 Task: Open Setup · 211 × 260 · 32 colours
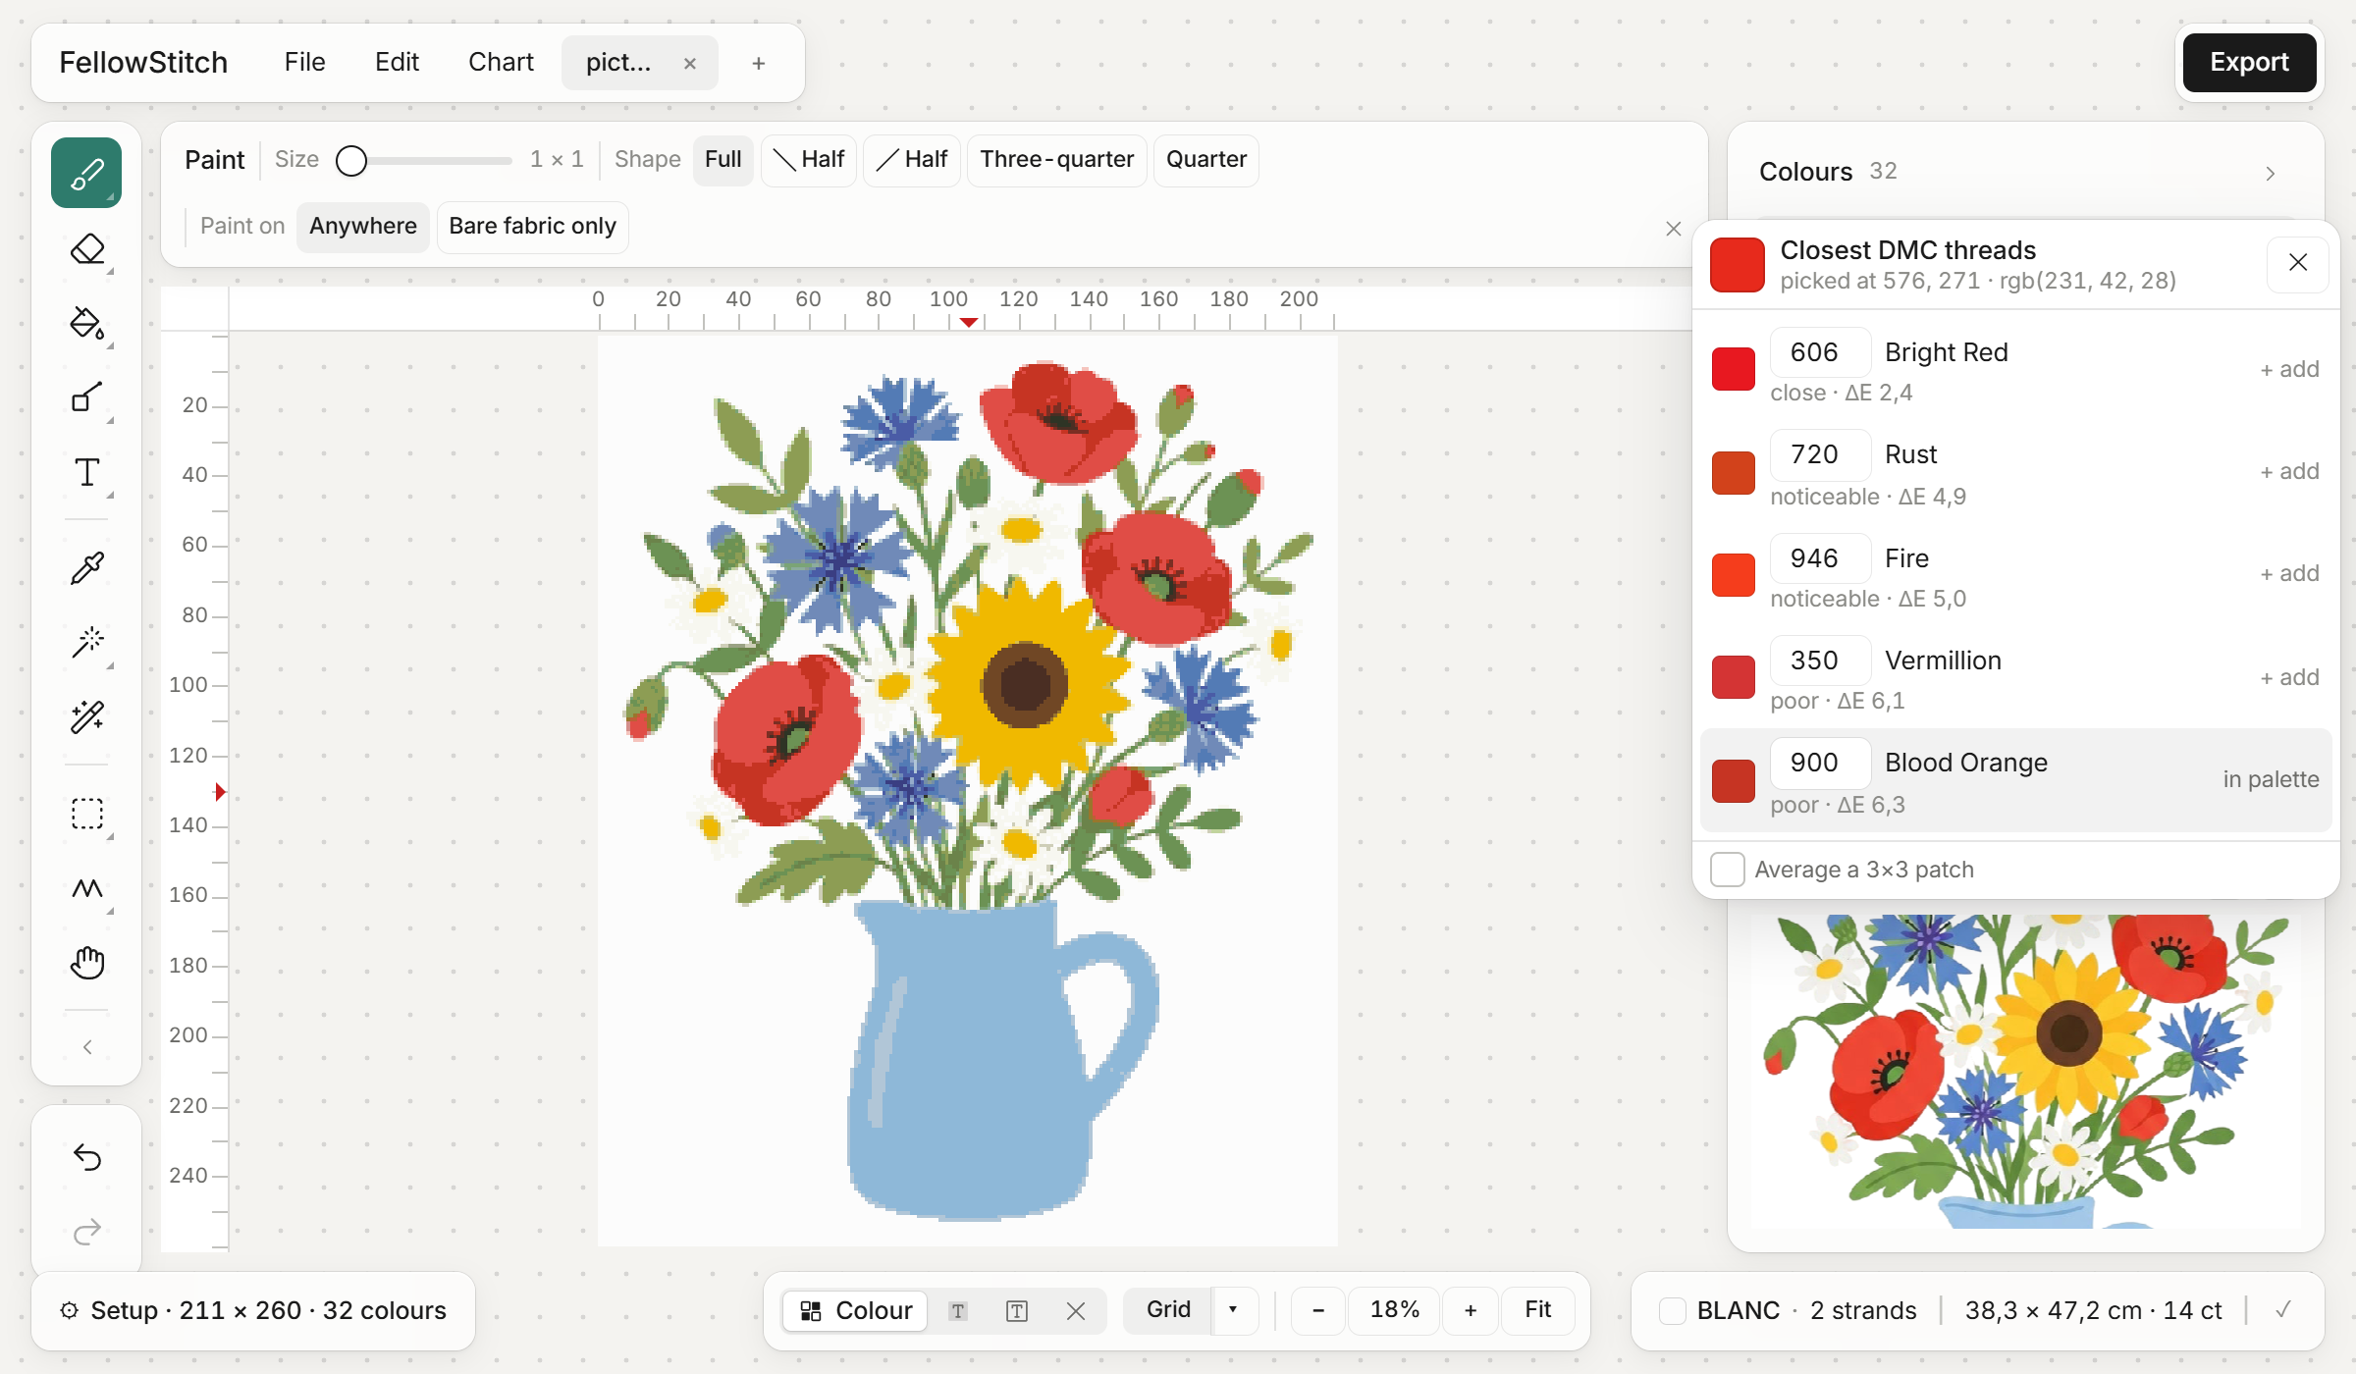coord(253,1311)
